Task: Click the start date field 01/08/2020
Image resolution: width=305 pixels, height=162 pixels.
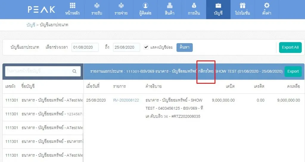Action: [x=85, y=47]
